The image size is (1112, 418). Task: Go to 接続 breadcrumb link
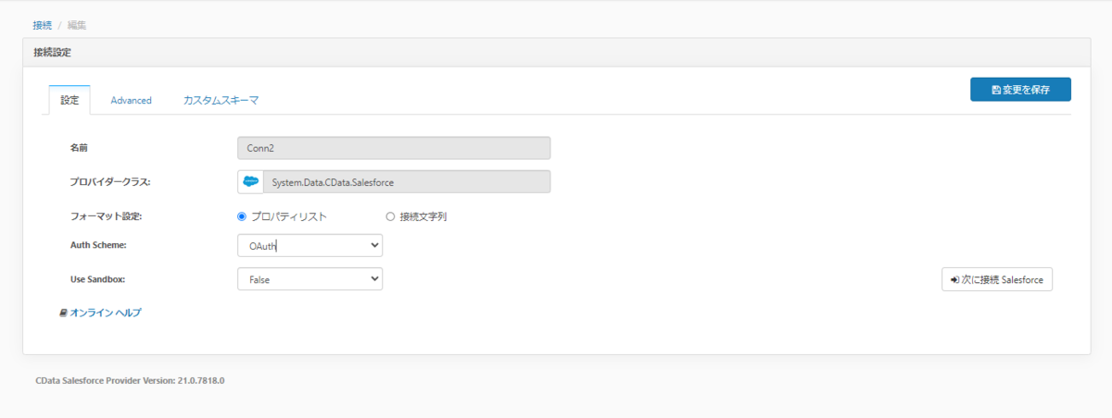tap(43, 25)
